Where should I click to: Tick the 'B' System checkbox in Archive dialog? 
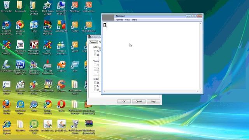95,83
